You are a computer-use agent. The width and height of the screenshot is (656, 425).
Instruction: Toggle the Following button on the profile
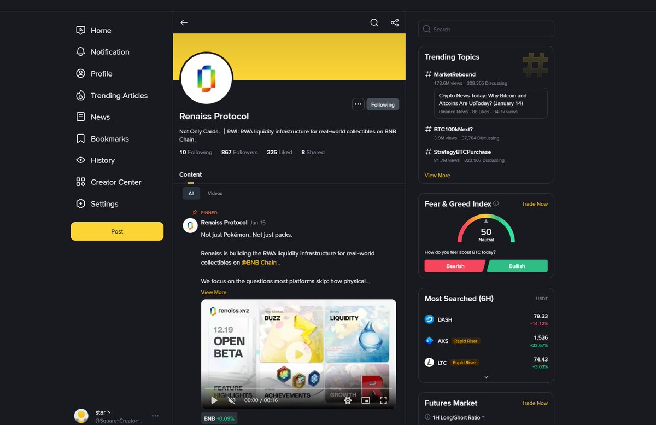383,104
